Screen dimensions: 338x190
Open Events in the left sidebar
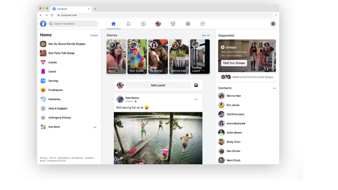(48, 62)
